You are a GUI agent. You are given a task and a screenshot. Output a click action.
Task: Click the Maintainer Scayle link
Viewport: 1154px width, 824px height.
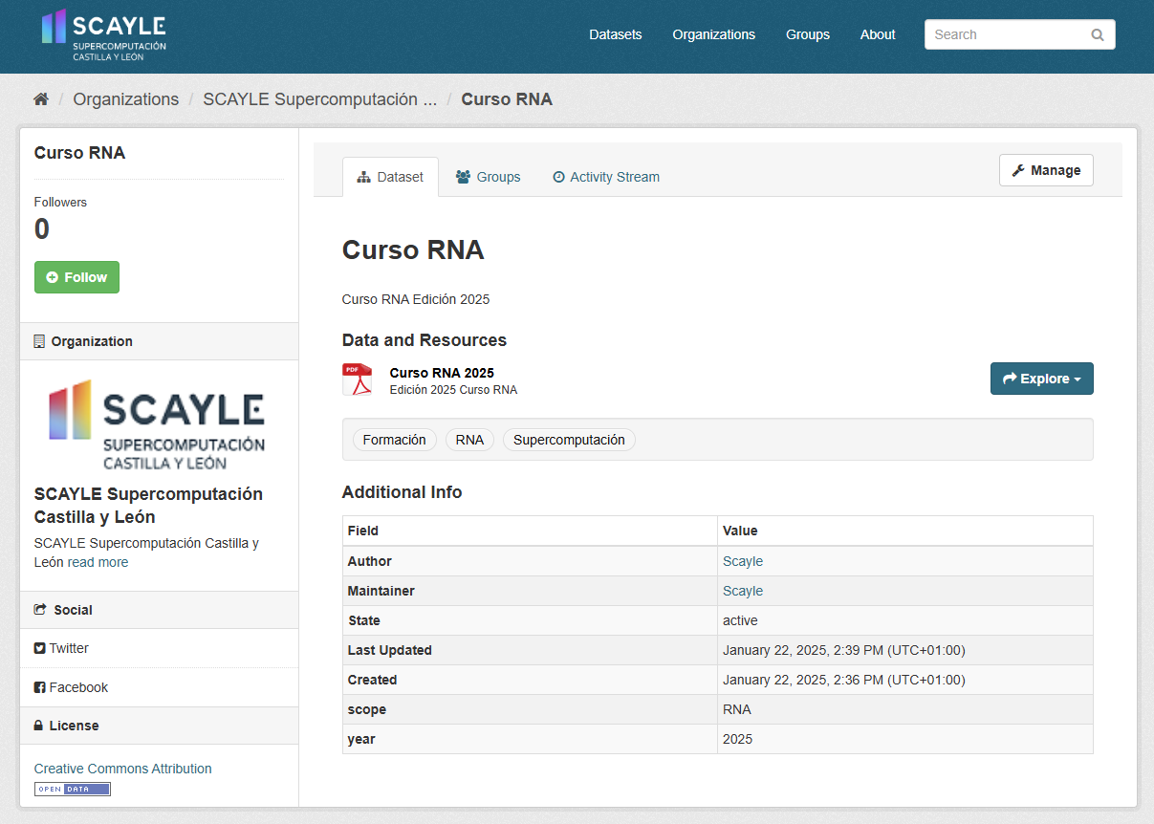(743, 591)
